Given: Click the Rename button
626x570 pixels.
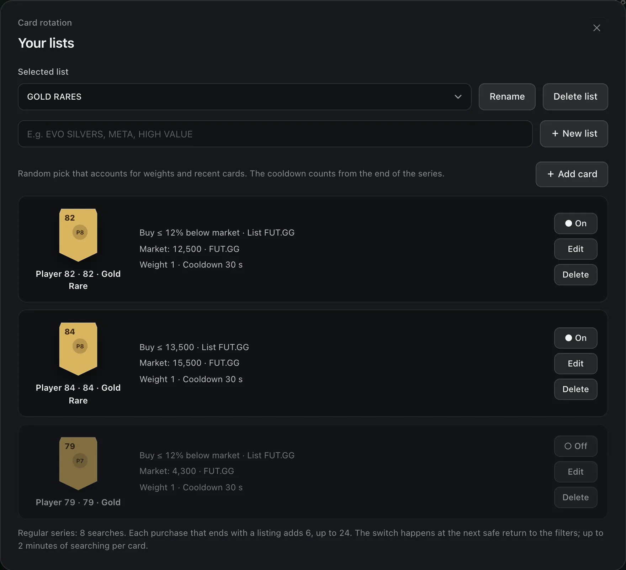Looking at the screenshot, I should [507, 97].
